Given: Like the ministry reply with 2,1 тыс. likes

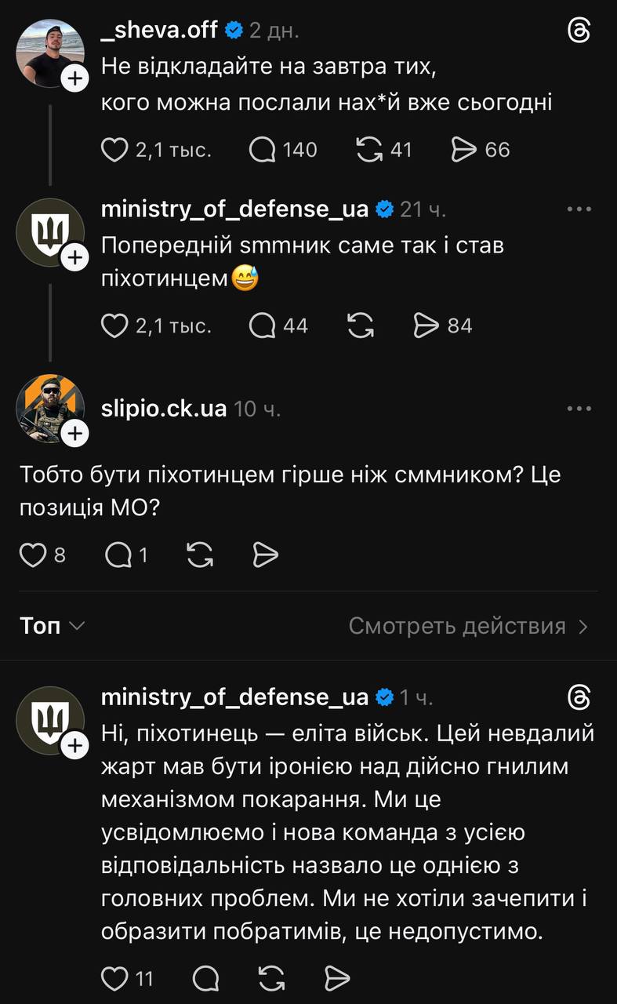Looking at the screenshot, I should (x=114, y=325).
